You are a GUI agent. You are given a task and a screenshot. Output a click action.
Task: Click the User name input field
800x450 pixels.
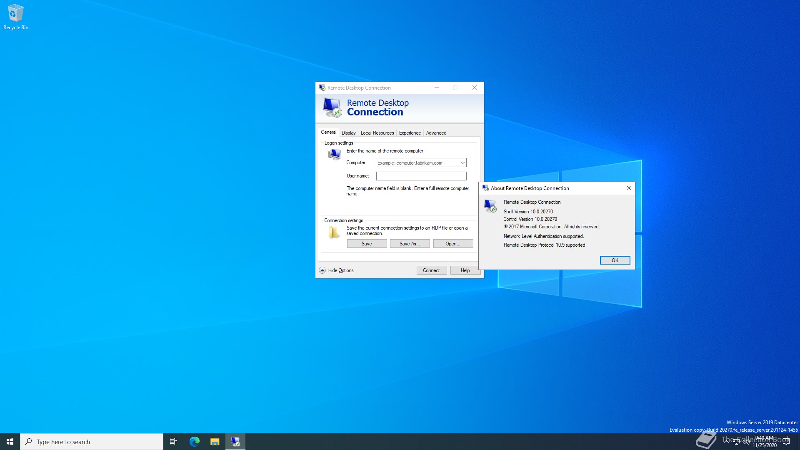point(421,176)
